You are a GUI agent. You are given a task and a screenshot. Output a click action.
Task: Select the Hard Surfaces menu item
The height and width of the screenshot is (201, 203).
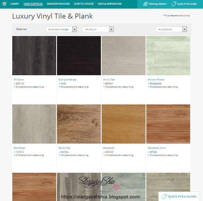click(33, 4)
